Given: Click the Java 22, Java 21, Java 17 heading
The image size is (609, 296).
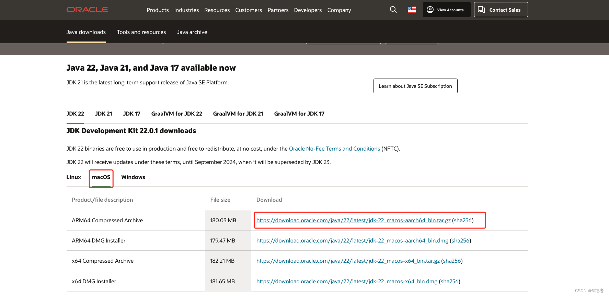Looking at the screenshot, I should coord(151,68).
